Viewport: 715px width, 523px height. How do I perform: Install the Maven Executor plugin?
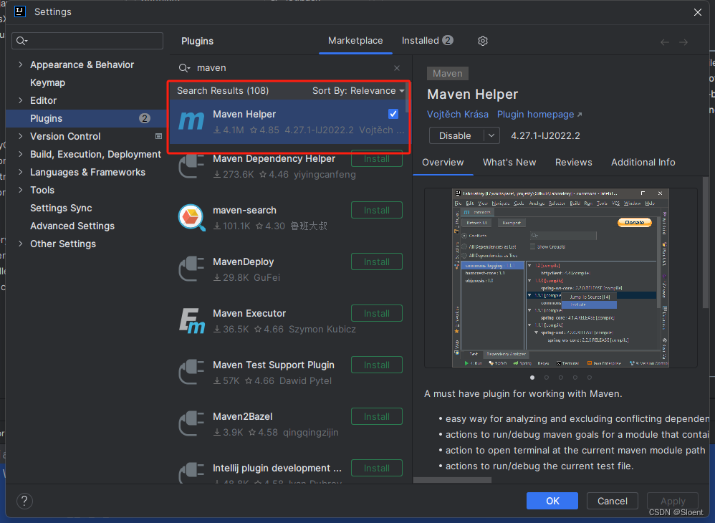coord(377,313)
